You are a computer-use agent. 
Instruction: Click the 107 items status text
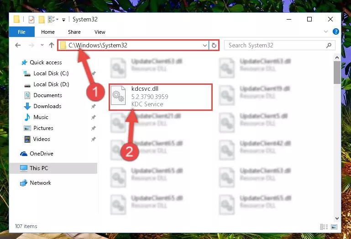(x=26, y=227)
